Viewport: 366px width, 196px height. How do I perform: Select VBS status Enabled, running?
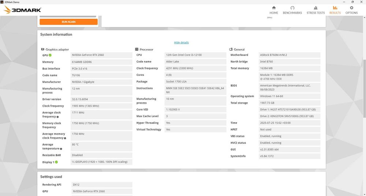click(290, 136)
